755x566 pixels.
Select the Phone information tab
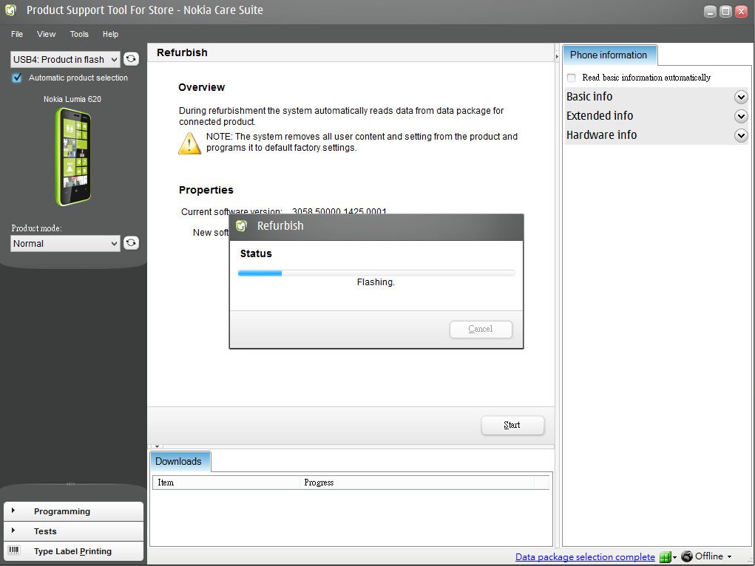point(609,55)
